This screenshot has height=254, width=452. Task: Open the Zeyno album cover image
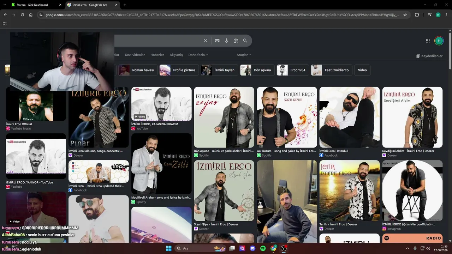coord(224,117)
